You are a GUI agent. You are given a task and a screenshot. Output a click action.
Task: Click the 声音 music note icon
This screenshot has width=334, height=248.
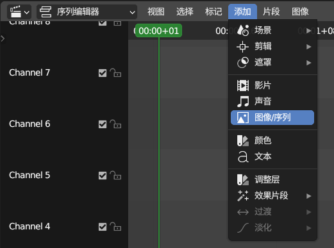pyautogui.click(x=243, y=101)
